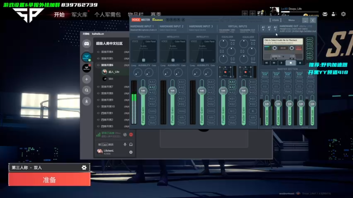The height and width of the screenshot is (198, 353).
Task: Click the cassette play button
Action: [x=282, y=63]
